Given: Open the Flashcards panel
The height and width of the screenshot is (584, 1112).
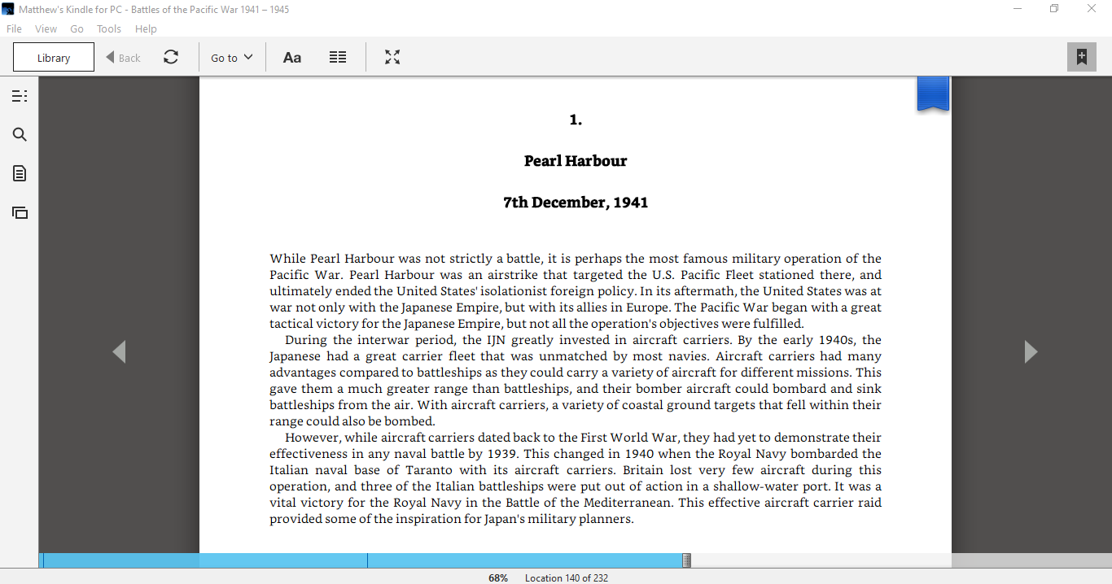Looking at the screenshot, I should point(19,212).
